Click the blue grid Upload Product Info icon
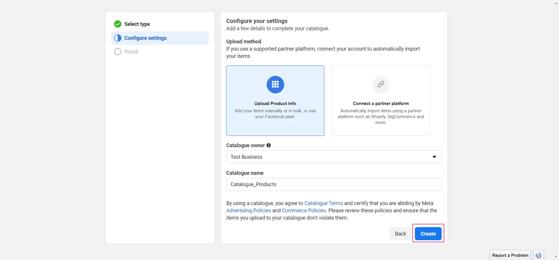Image resolution: width=559 pixels, height=260 pixels. click(x=275, y=84)
